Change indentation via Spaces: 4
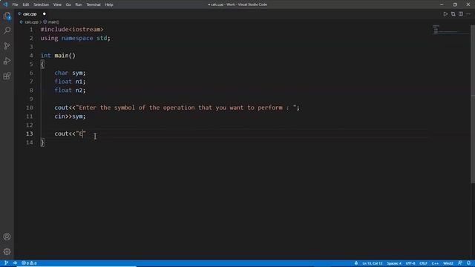475x267 pixels. 394,263
